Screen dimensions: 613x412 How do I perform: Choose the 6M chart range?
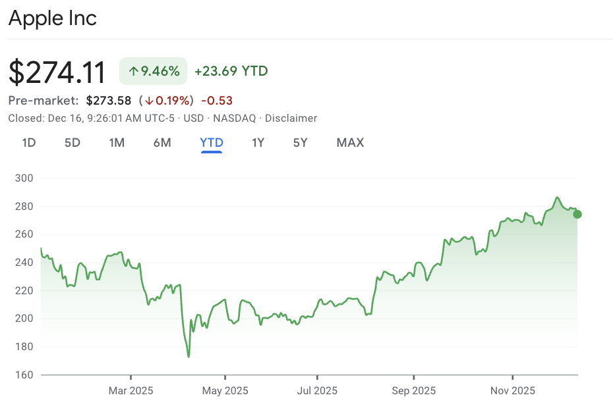coord(162,143)
